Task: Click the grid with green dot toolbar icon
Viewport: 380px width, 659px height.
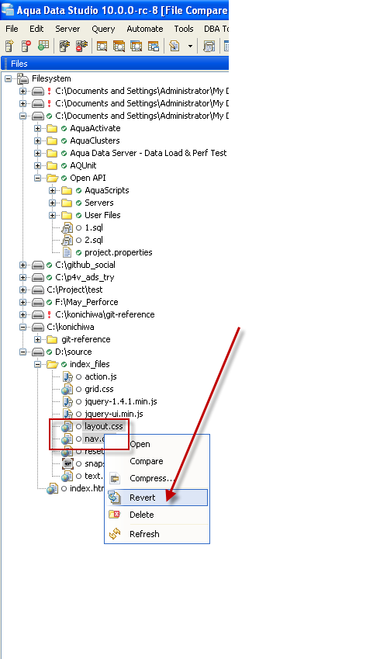Action: pyautogui.click(x=43, y=46)
